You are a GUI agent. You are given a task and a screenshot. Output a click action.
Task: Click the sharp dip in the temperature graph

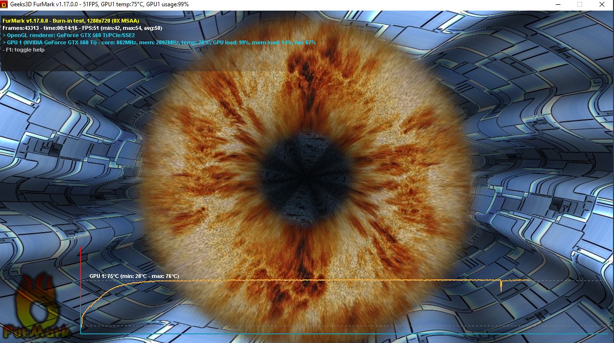[501, 286]
